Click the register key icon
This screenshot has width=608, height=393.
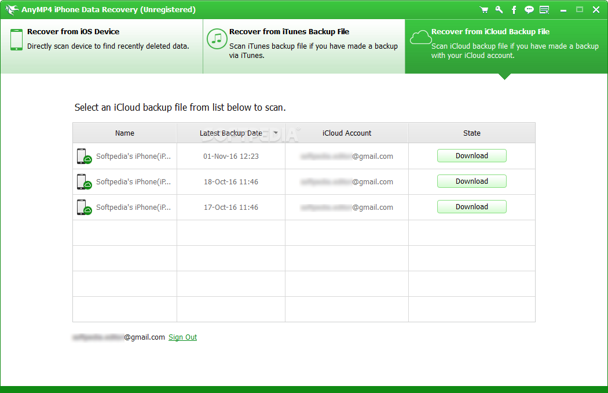click(499, 10)
